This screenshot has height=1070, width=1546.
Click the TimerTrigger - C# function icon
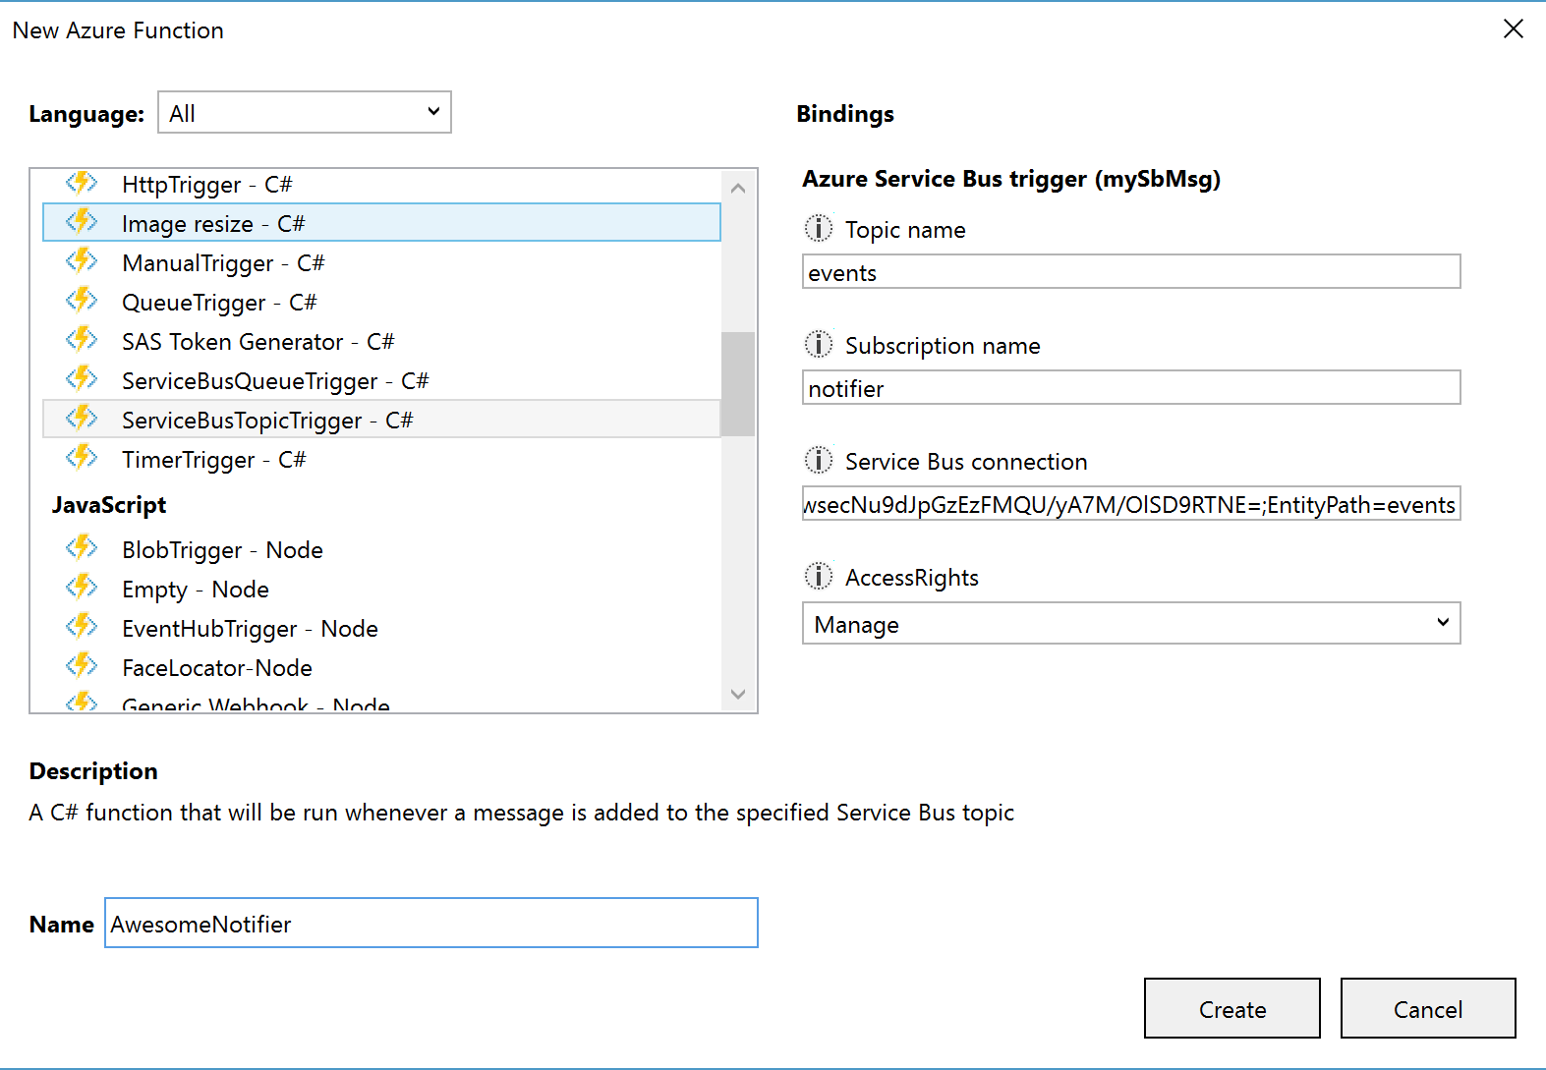[x=82, y=458]
